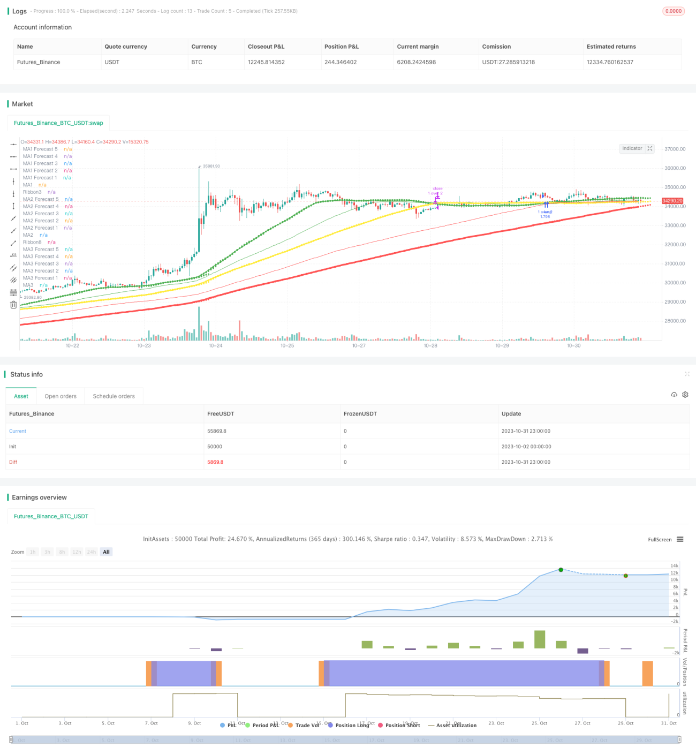Image resolution: width=696 pixels, height=755 pixels.
Task: Click the left handle of the range navigator
Action: click(11, 739)
